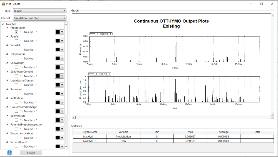Check Evapotranspiration 1 - NasHyd - 1 checkbox
The height and width of the screenshot is (157, 278).
16,138
